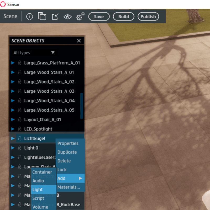Image resolution: width=210 pixels, height=210 pixels.
Task: Expand the Large_Grass_Platfrom_A_01 tree item
Action: [x=13, y=63]
